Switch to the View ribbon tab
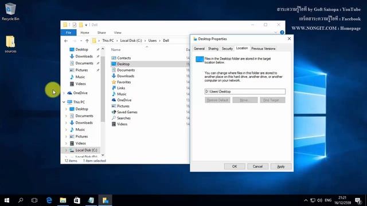367x206 pixels. click(x=118, y=33)
